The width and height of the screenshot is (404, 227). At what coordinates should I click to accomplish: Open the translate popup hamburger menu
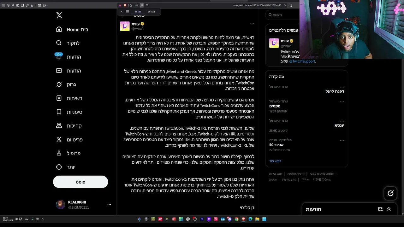[x=128, y=12]
